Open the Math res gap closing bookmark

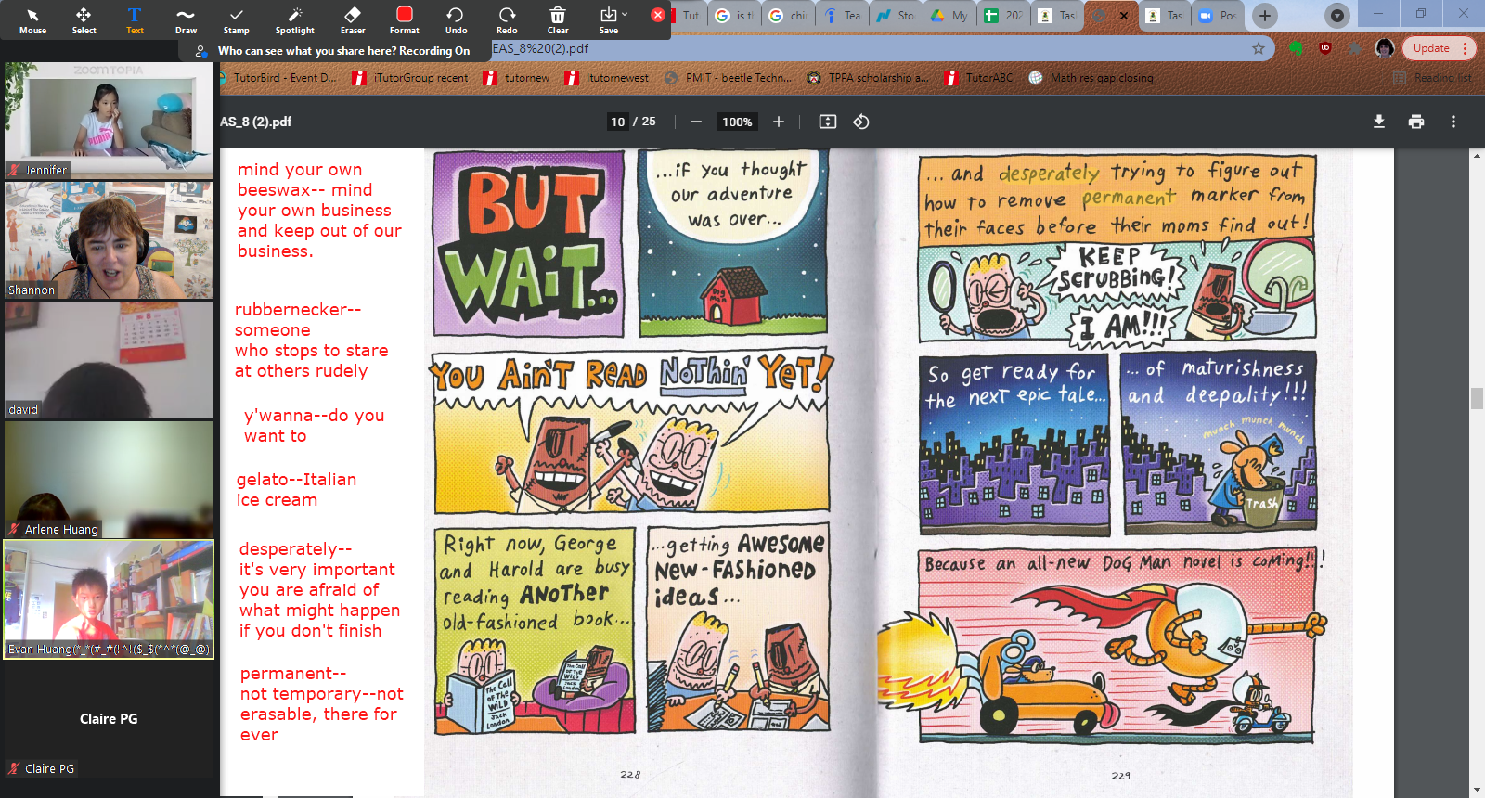point(1091,78)
